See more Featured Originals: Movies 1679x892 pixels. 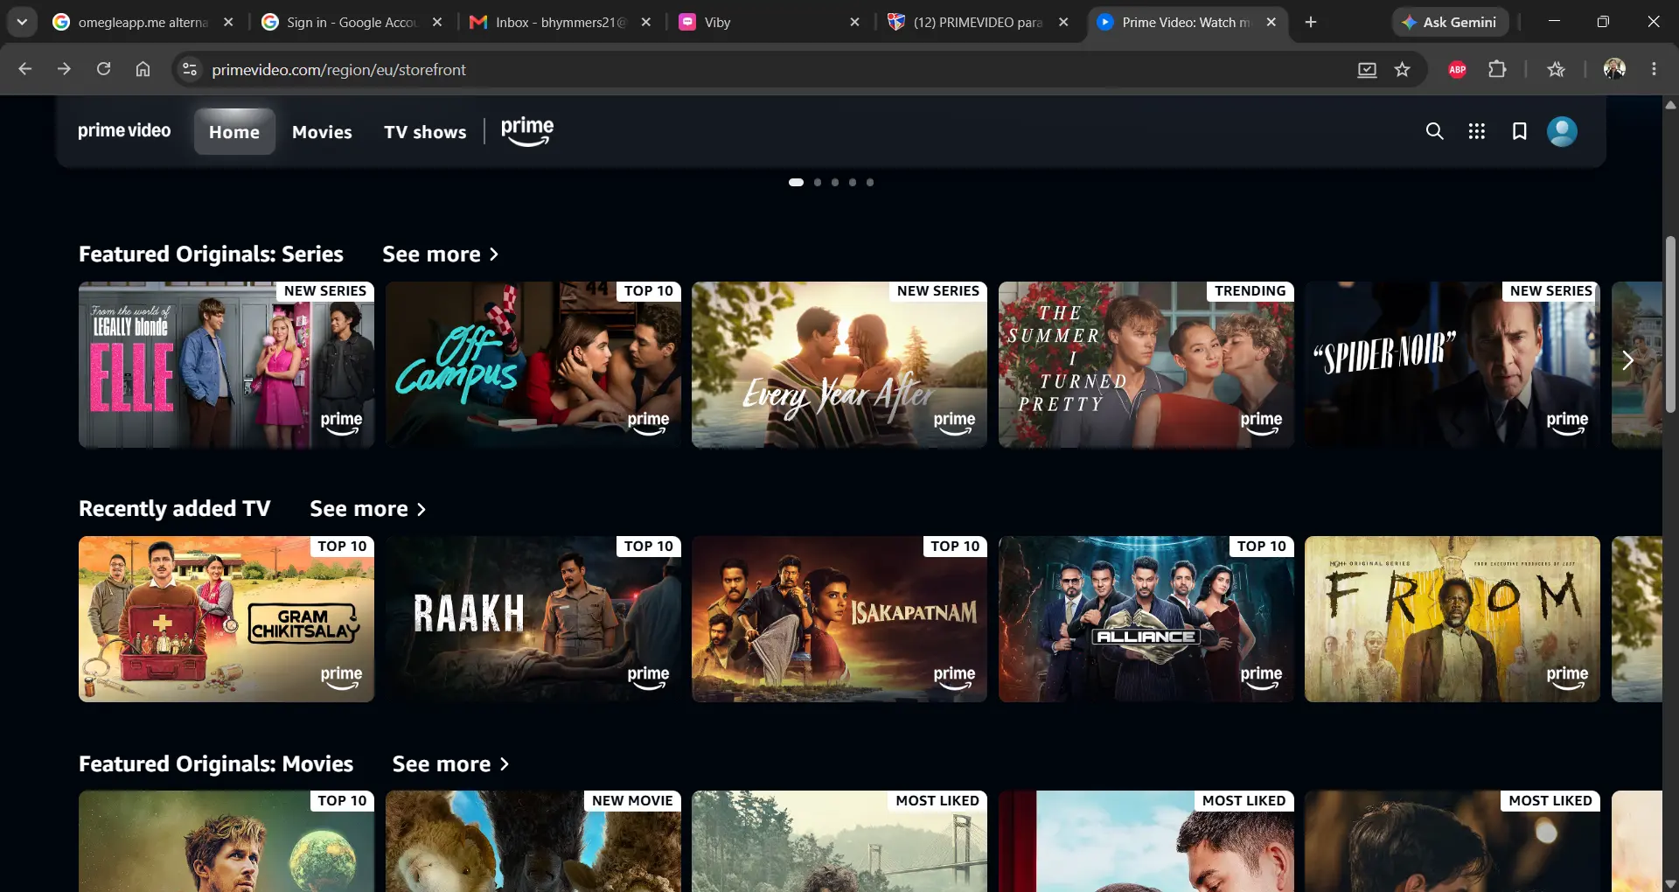(450, 764)
